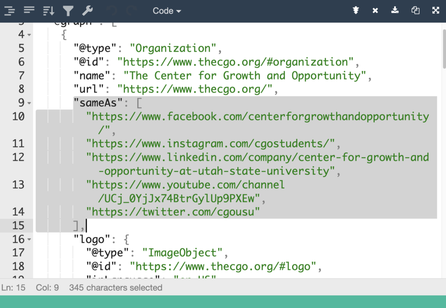
Task: Click the "The Center for Growth and Opportunity" value
Action: coord(245,76)
